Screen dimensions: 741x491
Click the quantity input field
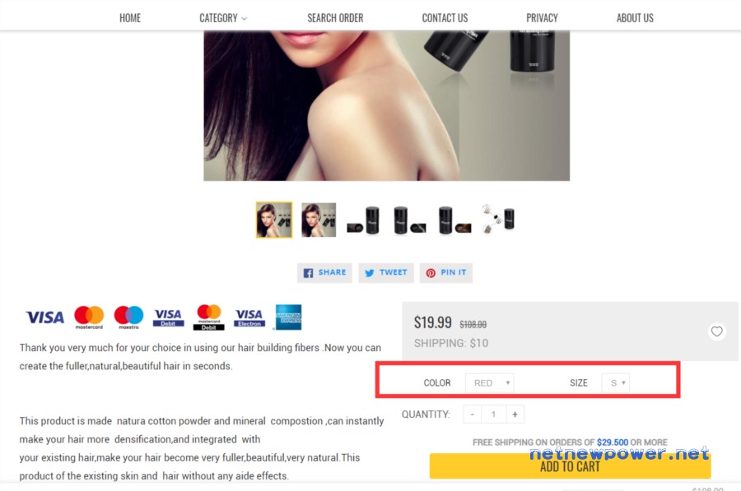493,415
